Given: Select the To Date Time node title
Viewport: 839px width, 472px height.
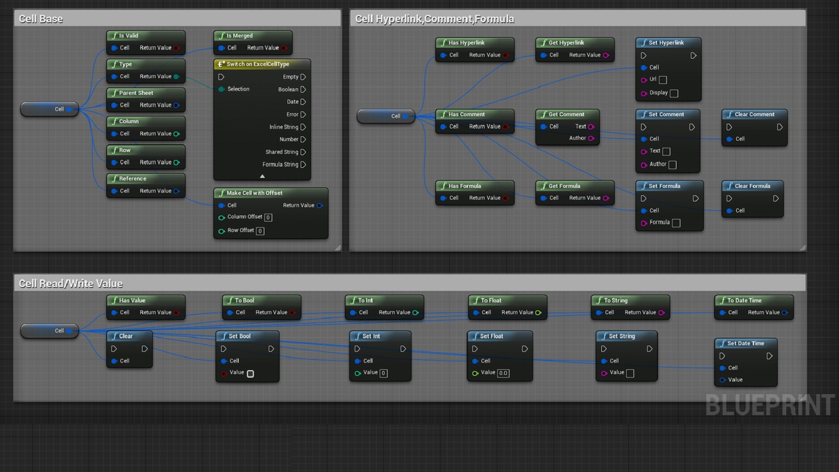Looking at the screenshot, I should pyautogui.click(x=744, y=300).
